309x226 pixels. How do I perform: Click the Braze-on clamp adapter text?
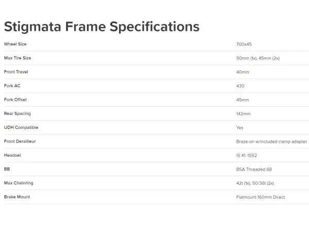[x=271, y=141]
